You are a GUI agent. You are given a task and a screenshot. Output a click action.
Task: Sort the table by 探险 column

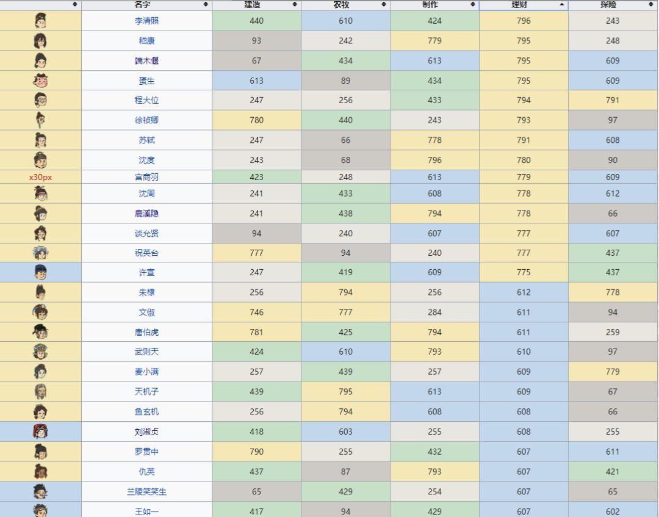[x=613, y=4]
